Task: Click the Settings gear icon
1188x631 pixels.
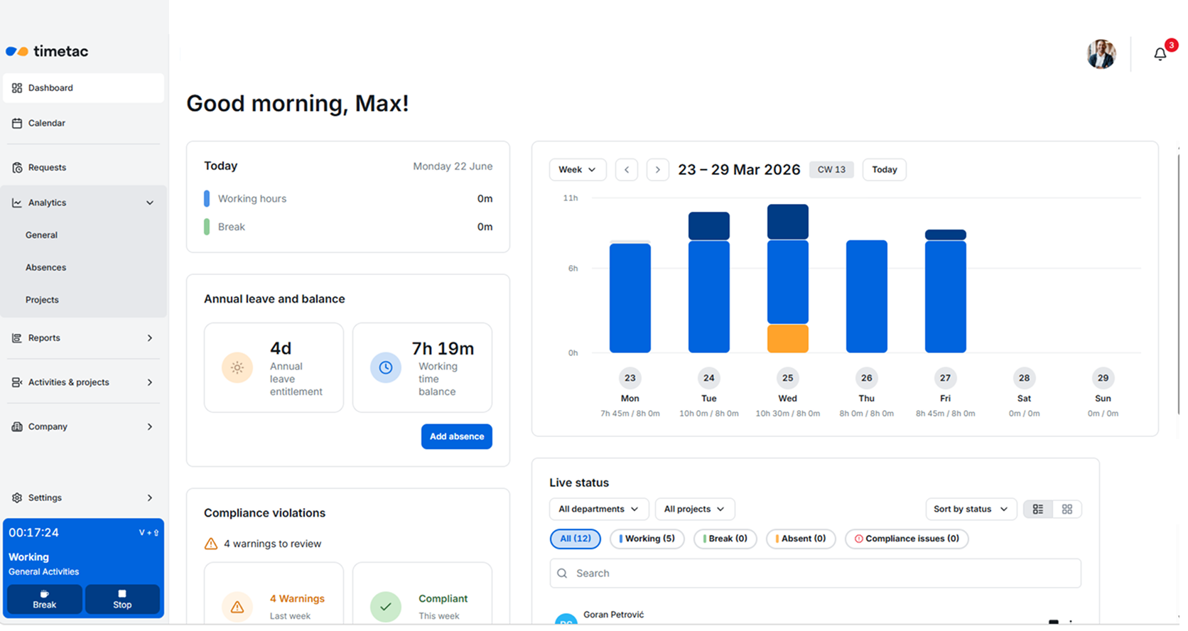Action: [17, 498]
